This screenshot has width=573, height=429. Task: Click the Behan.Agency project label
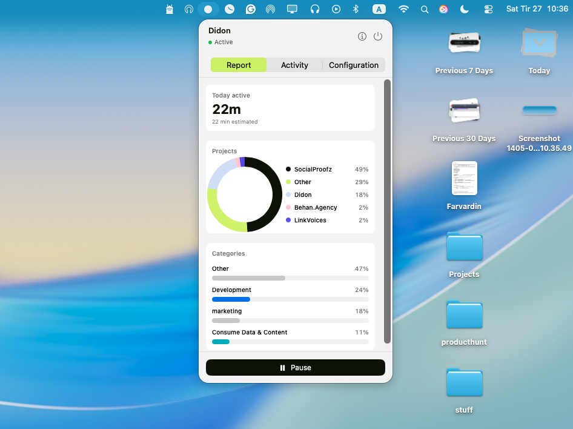click(316, 208)
